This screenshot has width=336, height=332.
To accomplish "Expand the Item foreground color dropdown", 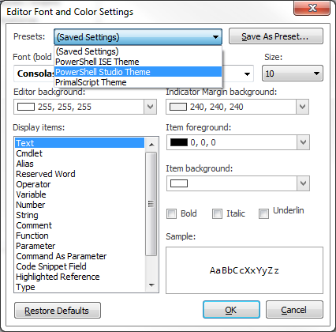I will [303, 142].
